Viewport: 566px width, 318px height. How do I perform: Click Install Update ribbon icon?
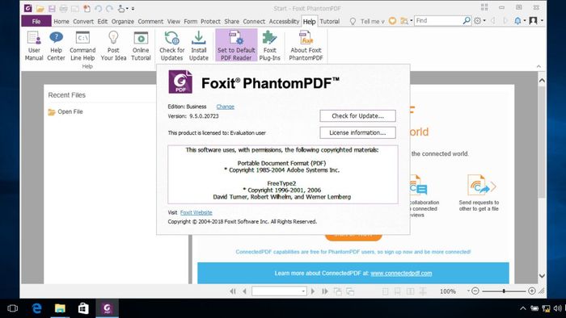(x=199, y=46)
